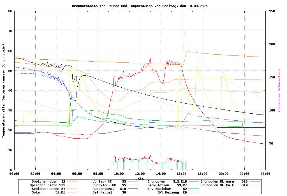
Task: Click the Speicher unten S4 legend entry
Action: tap(47, 189)
